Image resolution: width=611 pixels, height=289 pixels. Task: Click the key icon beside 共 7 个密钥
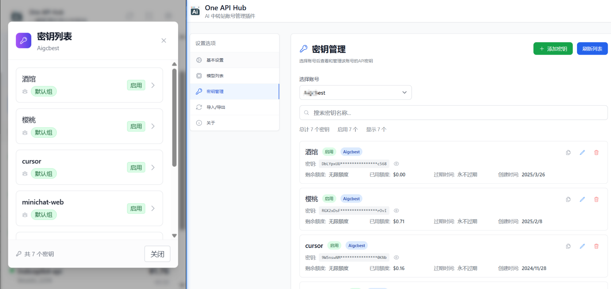[19, 254]
